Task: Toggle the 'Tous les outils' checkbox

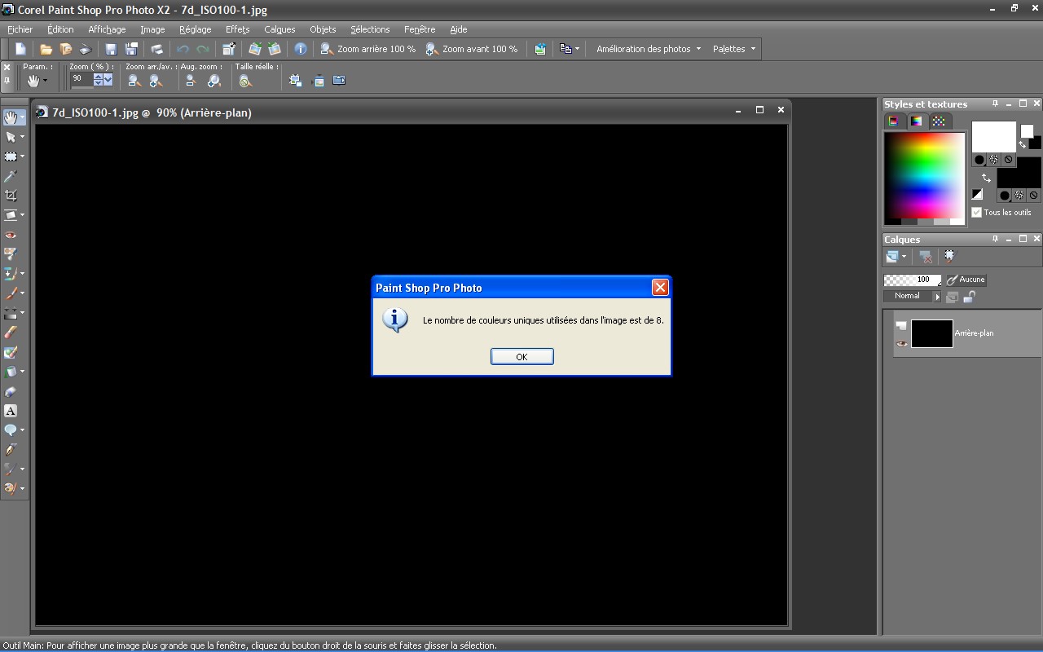Action: [976, 213]
